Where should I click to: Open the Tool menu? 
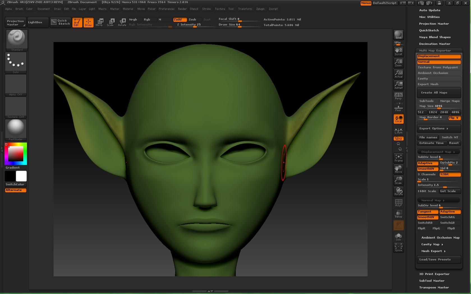tap(231, 9)
